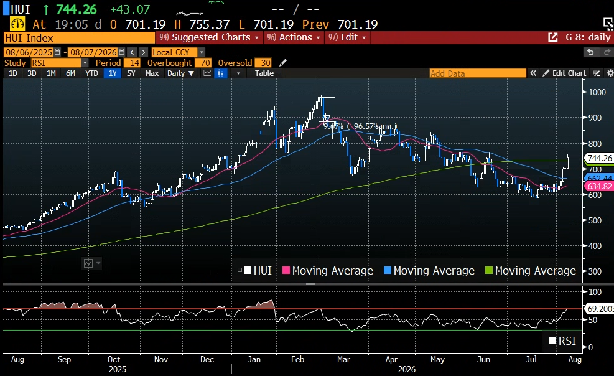This screenshot has height=376, width=614.
Task: Click the pink 634.82 moving average axis label
Action: tap(599, 186)
